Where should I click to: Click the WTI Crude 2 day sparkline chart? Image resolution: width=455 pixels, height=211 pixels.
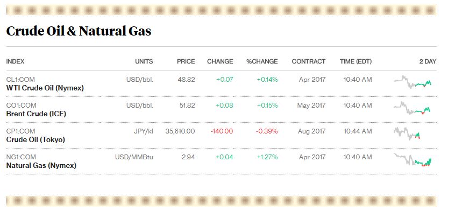point(413,82)
